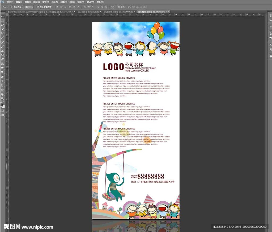
Task: Select the Crop tool
Action: tap(2, 33)
